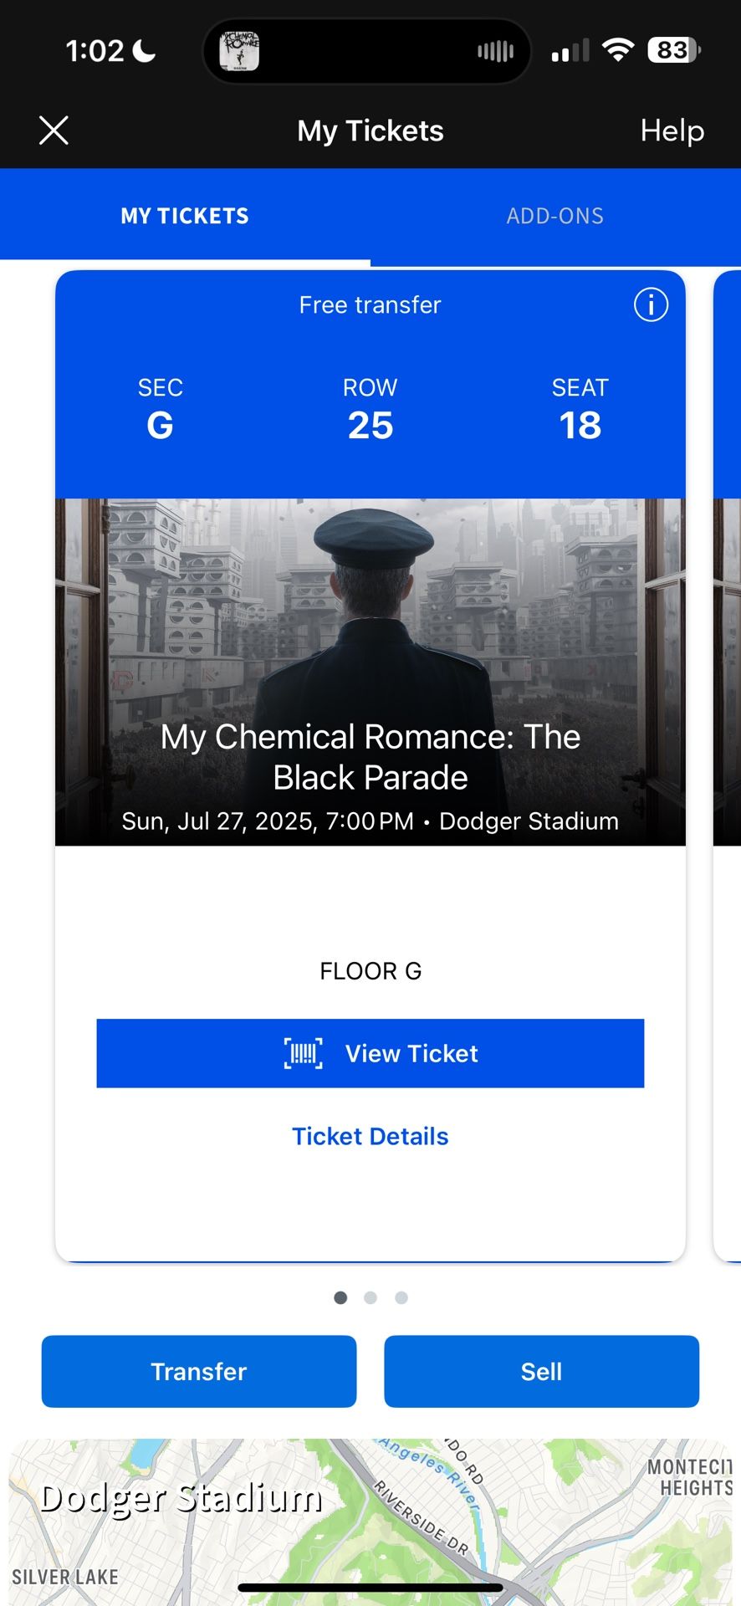Tap the barcode icon on View Ticket
The height and width of the screenshot is (1606, 741).
[303, 1053]
